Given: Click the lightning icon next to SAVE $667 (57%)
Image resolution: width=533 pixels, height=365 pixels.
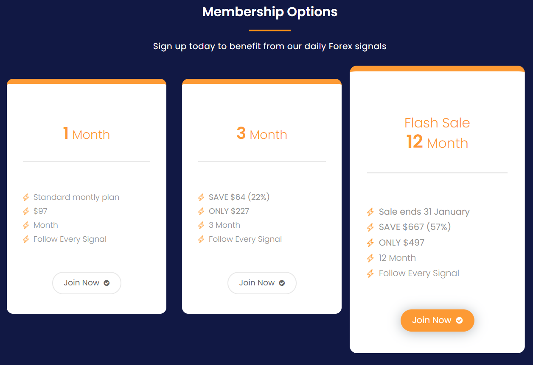Looking at the screenshot, I should pyautogui.click(x=370, y=227).
